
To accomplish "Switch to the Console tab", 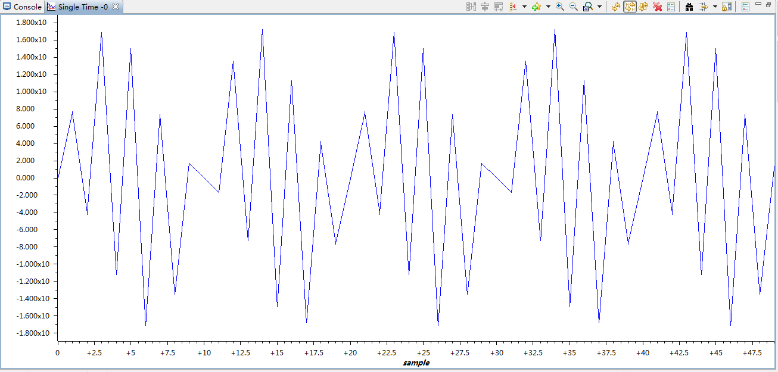I will (x=22, y=7).
